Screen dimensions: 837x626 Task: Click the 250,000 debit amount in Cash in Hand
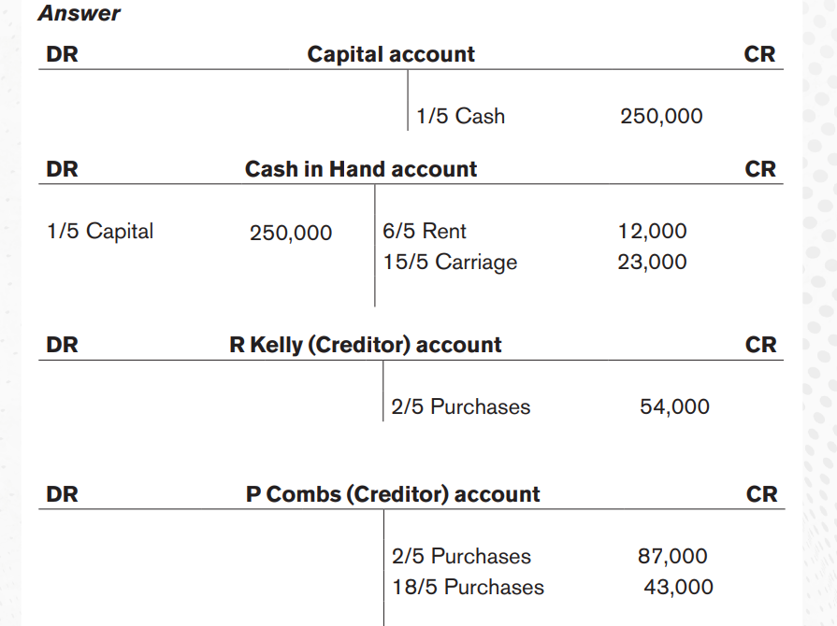pos(291,233)
